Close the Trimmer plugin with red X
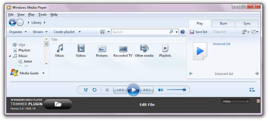Viewport: 270px width, 121px height. (258, 101)
